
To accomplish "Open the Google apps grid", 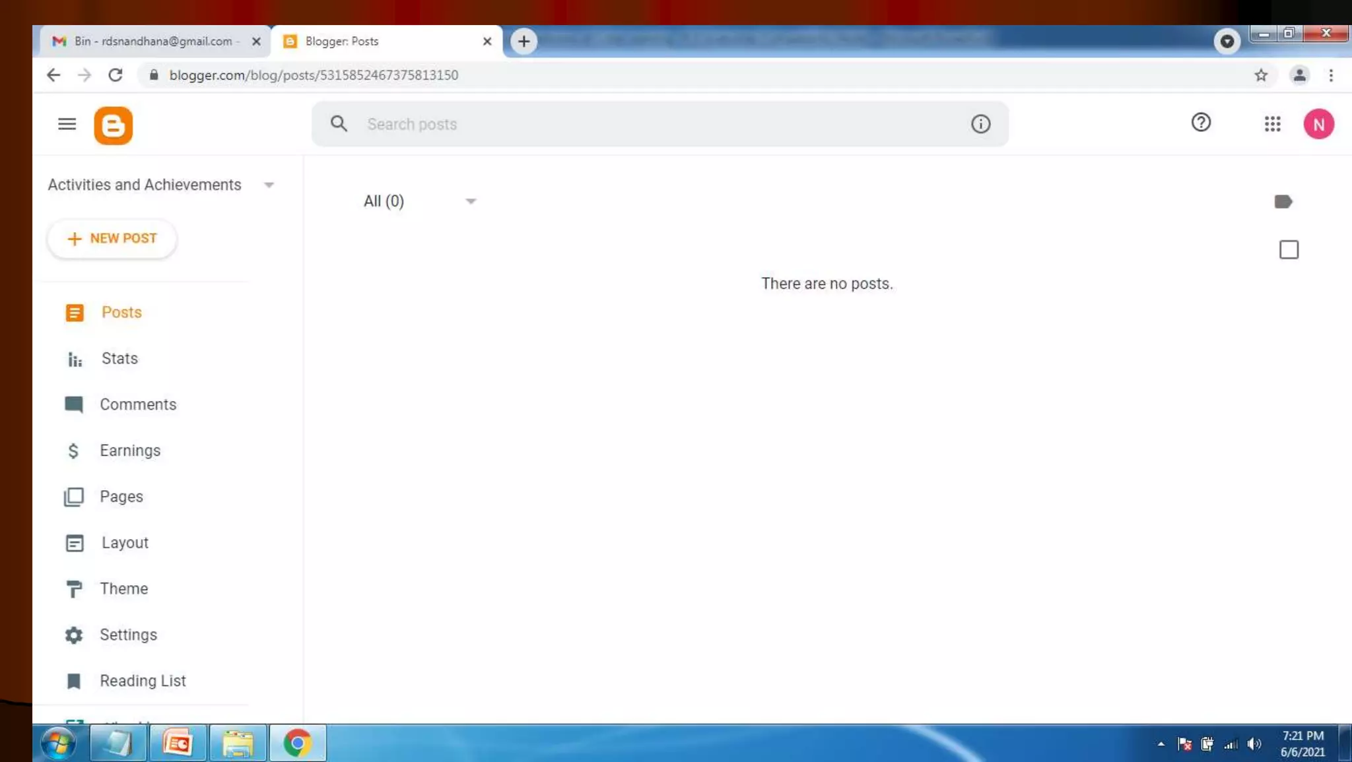I will click(1272, 124).
